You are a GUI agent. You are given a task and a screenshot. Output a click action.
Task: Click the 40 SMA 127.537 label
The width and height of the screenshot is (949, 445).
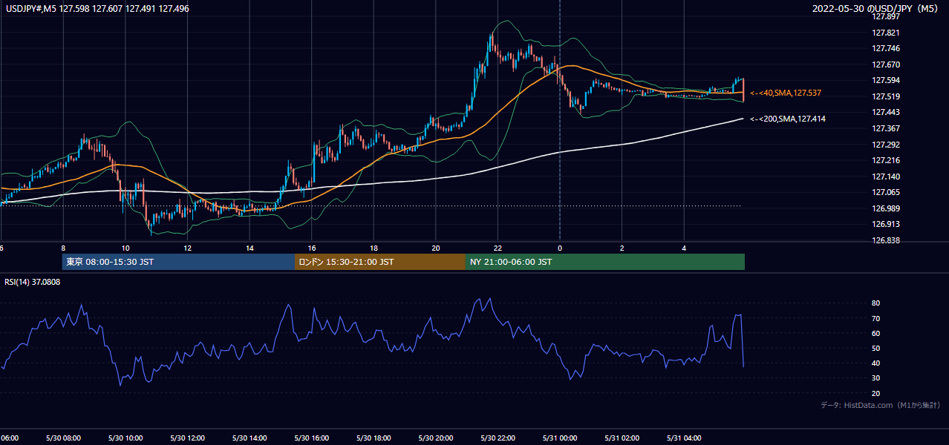[785, 93]
